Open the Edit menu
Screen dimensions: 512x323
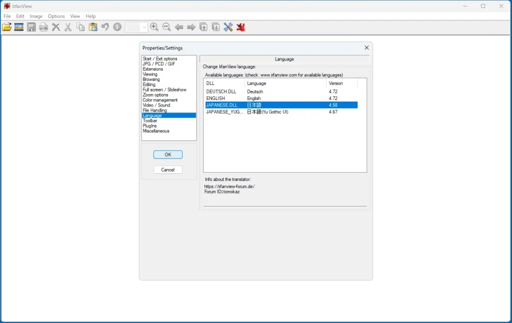coord(20,16)
